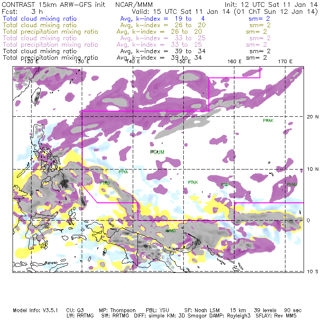Click the PTKK station label
Image resolution: width=320 pixels, height=320 pixels.
click(193, 182)
